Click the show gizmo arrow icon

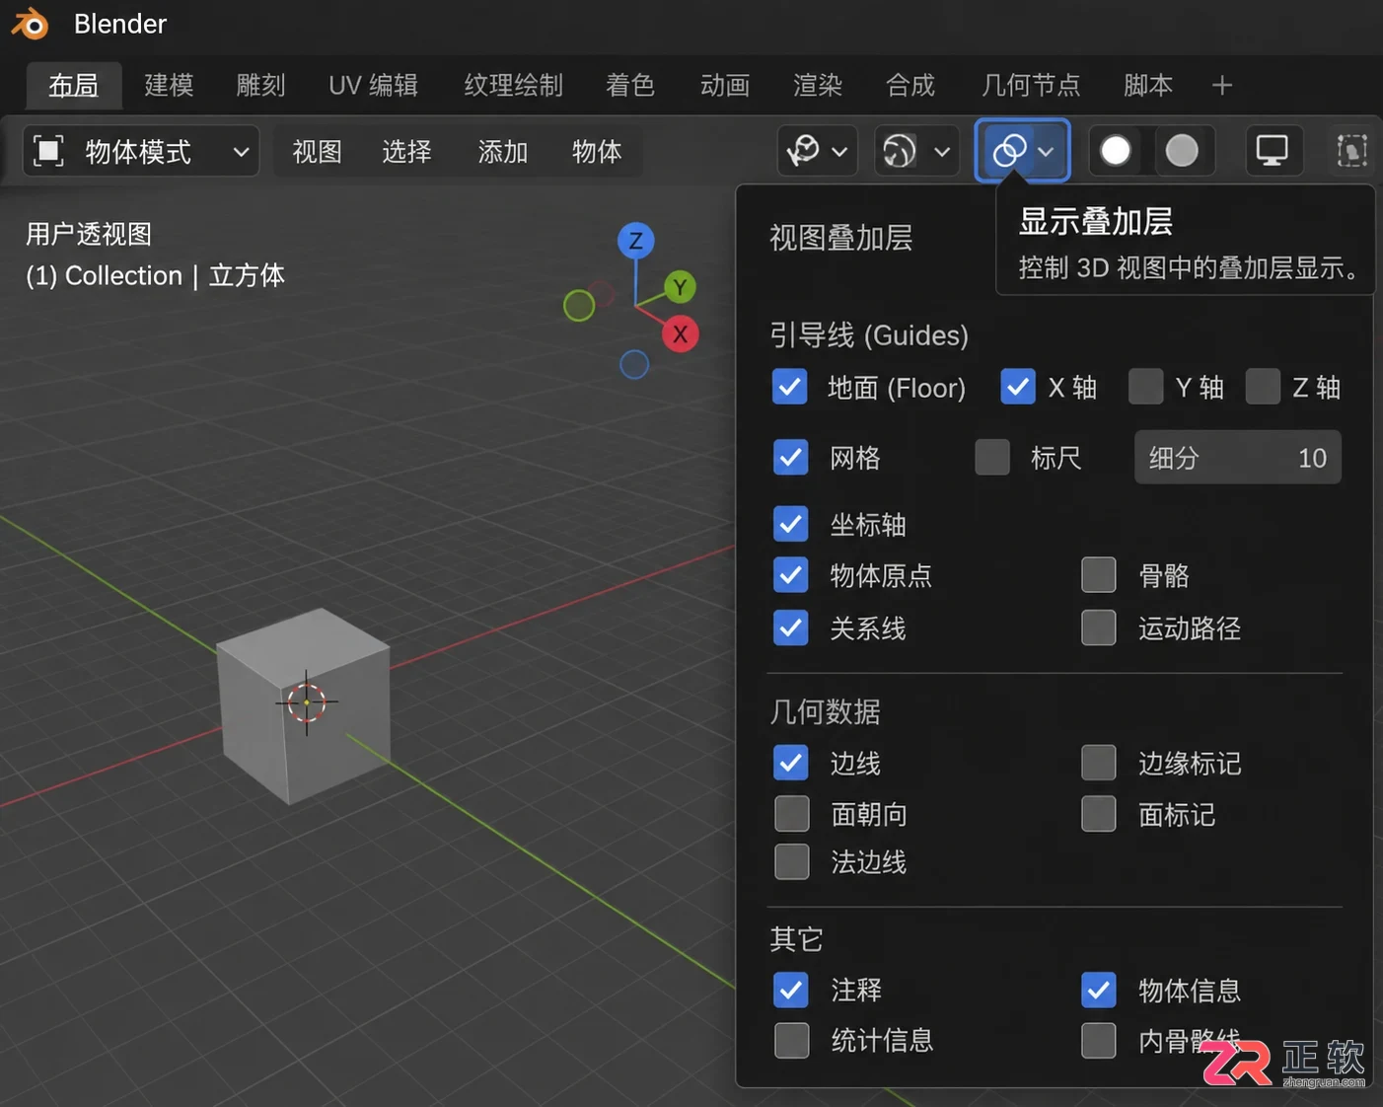899,151
